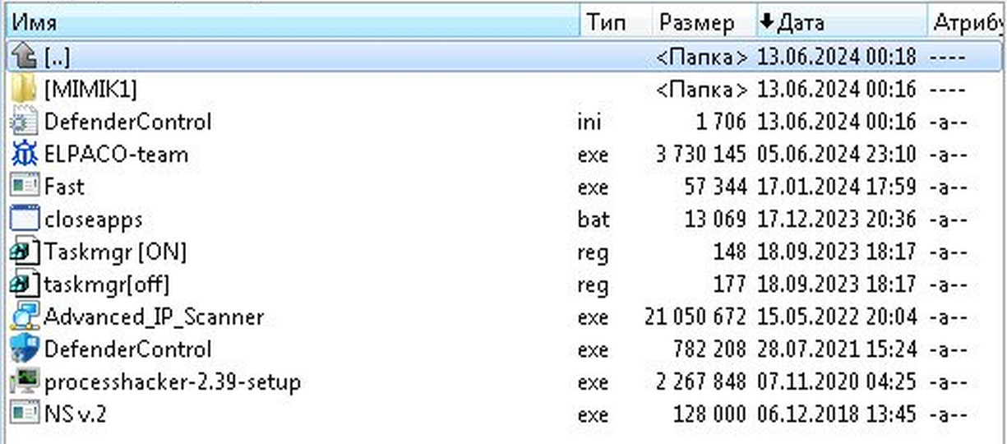The width and height of the screenshot is (1007, 444).
Task: Click the size value 13 069
Action: (x=715, y=220)
